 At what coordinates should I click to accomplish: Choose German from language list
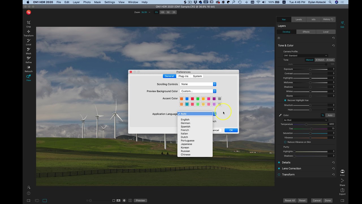pyautogui.click(x=195, y=123)
